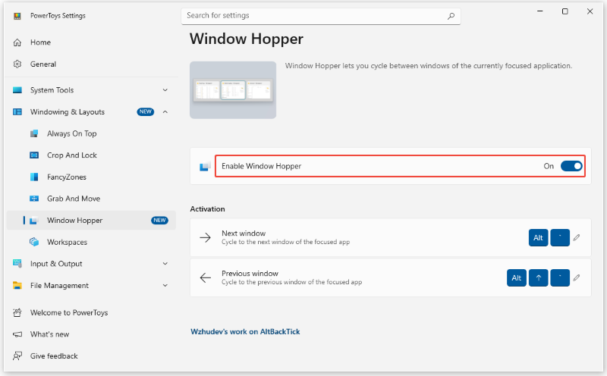Click the Give feedback person icon
This screenshot has width=607, height=376.
17,356
